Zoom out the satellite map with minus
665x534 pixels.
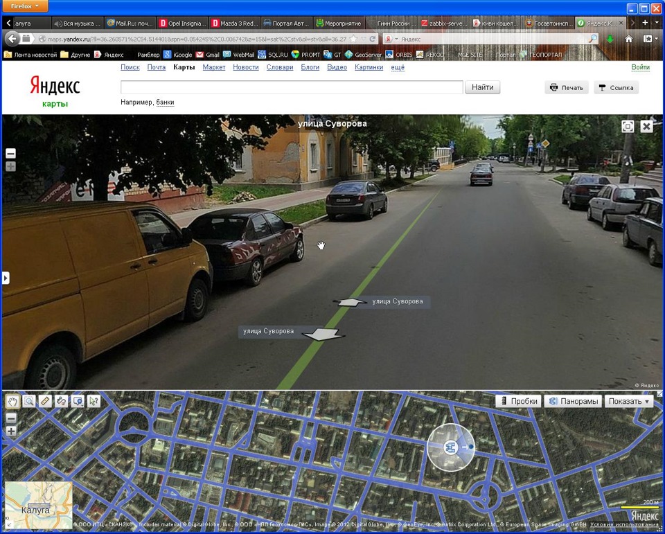click(x=11, y=418)
